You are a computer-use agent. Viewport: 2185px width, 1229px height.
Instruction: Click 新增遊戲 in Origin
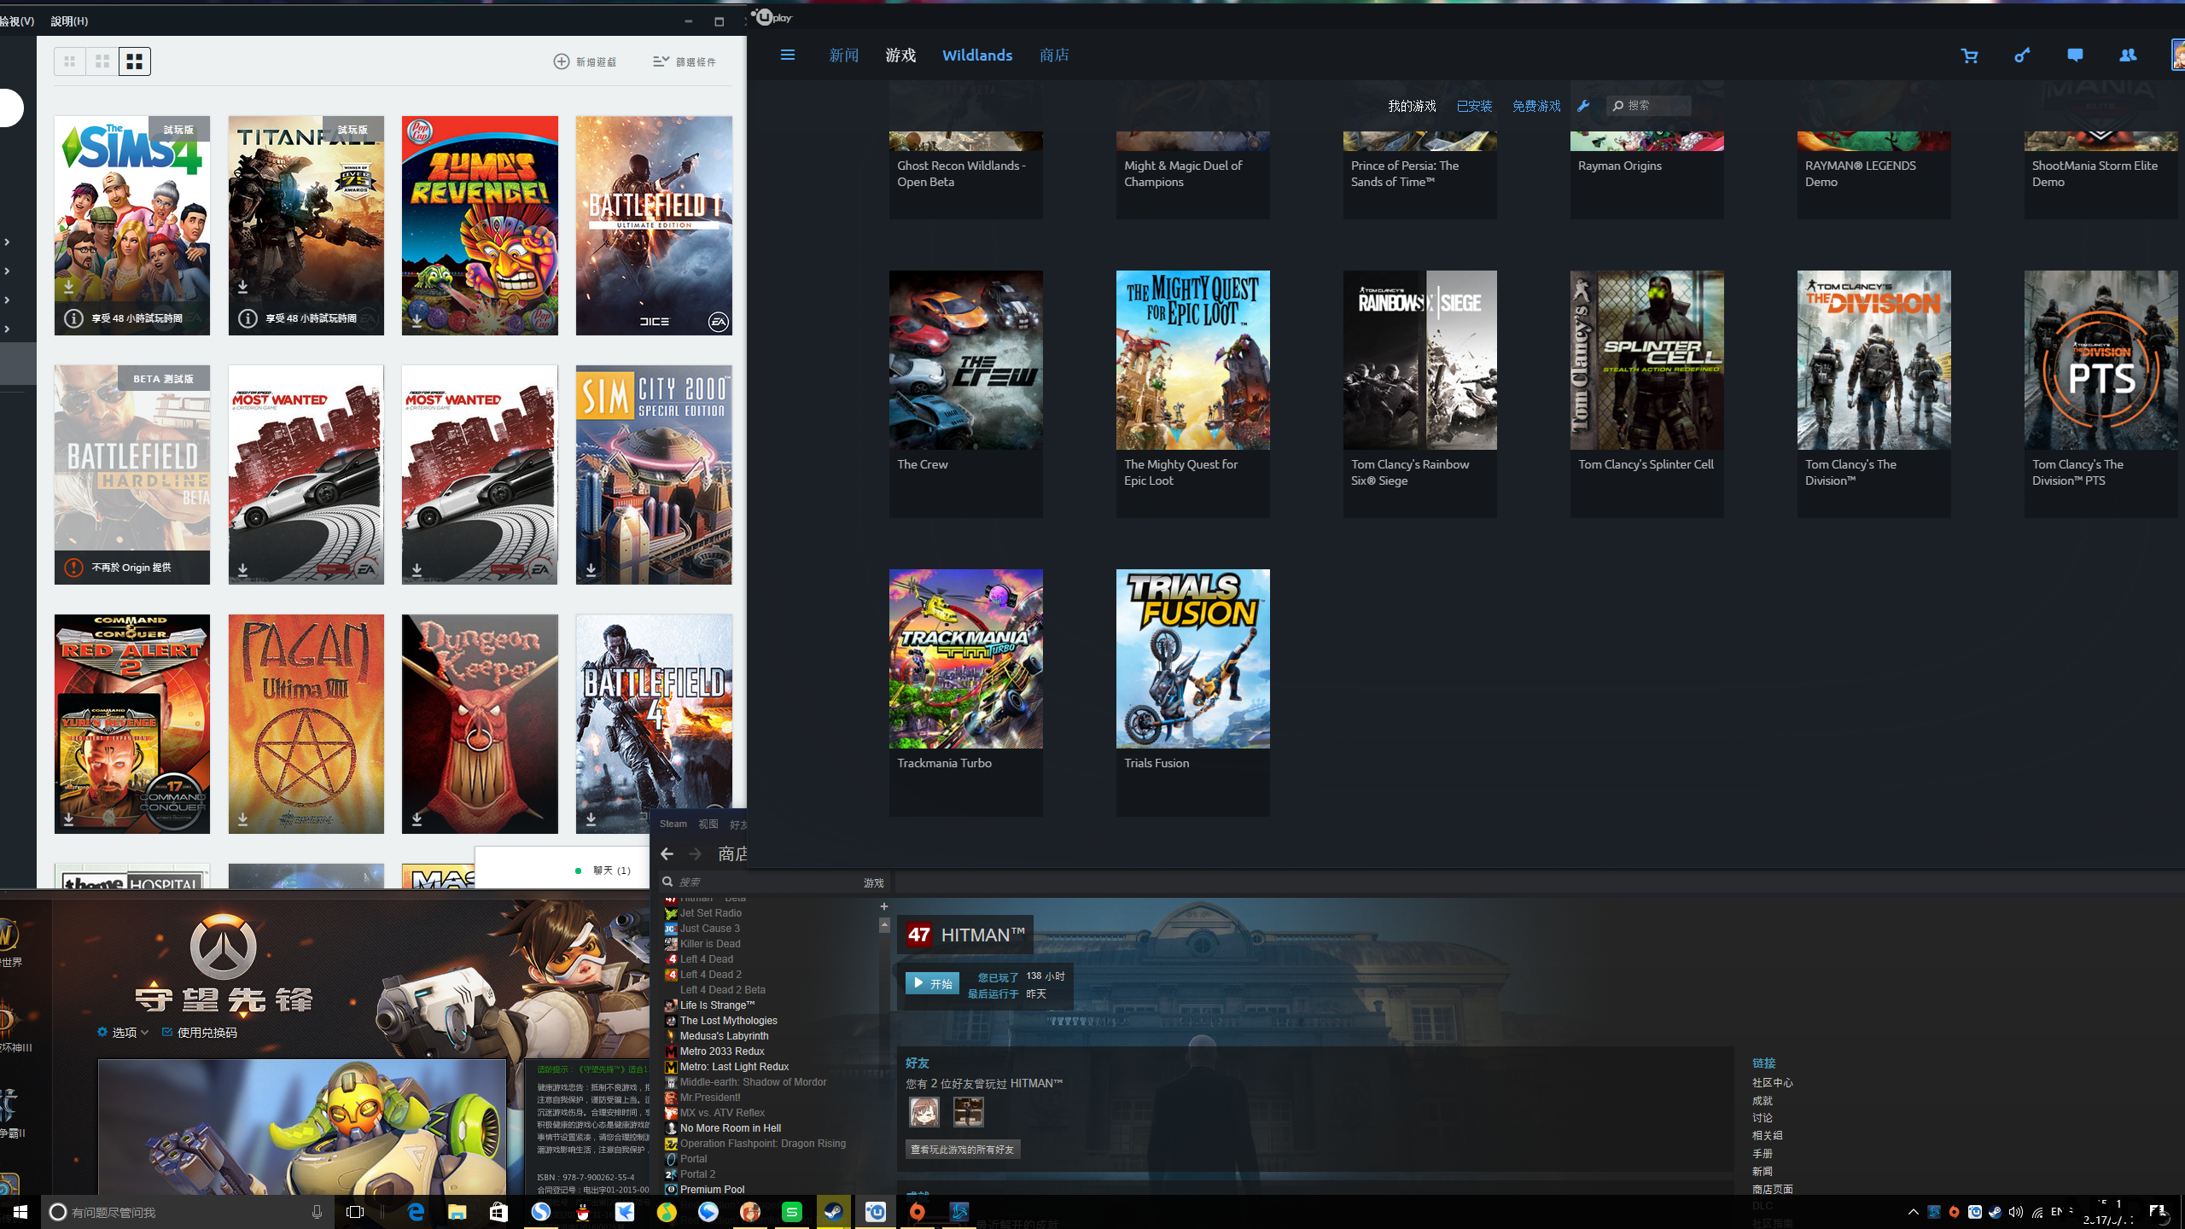coord(585,61)
